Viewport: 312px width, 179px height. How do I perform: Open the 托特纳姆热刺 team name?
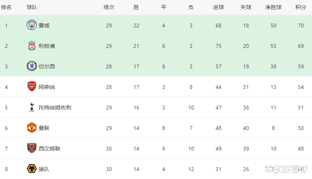(55, 108)
